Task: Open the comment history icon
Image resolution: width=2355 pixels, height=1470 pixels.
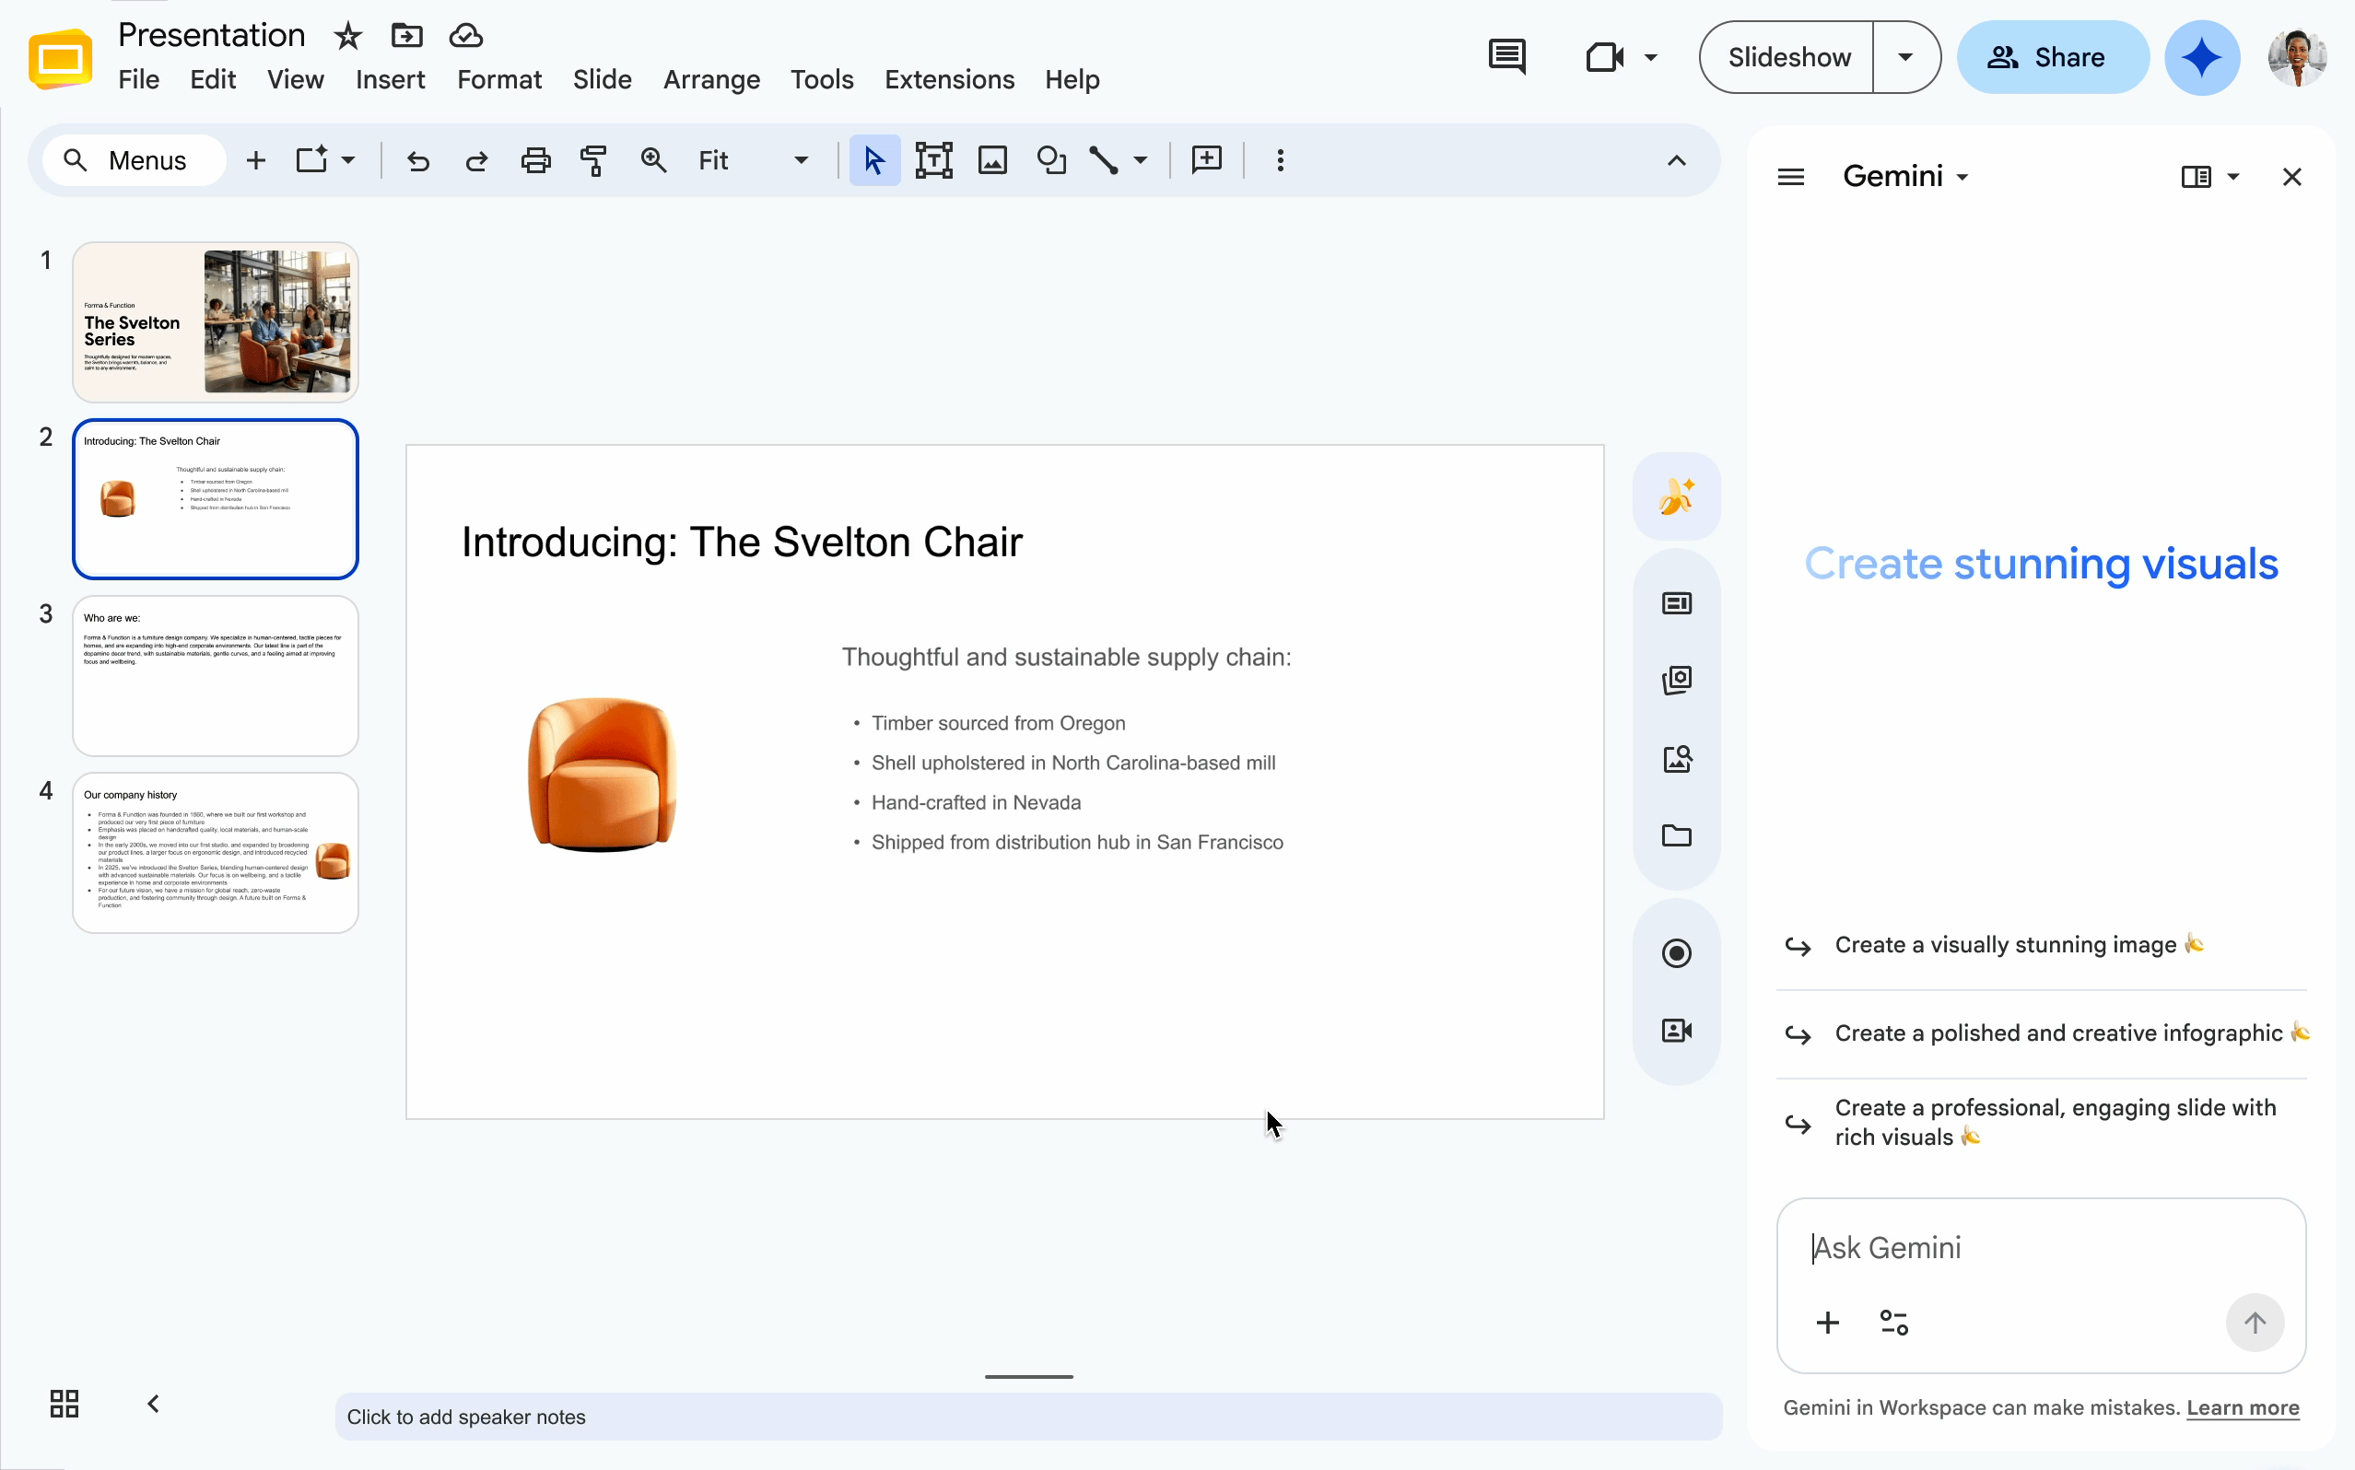Action: 1507,56
